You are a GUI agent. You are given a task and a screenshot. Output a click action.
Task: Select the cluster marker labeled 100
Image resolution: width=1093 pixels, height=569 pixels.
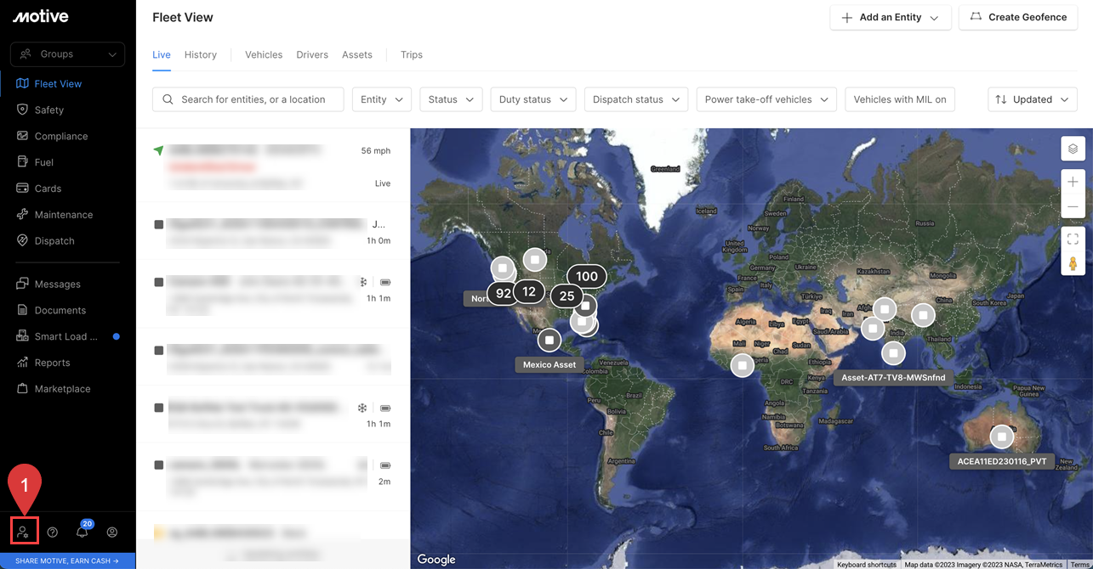coord(586,276)
